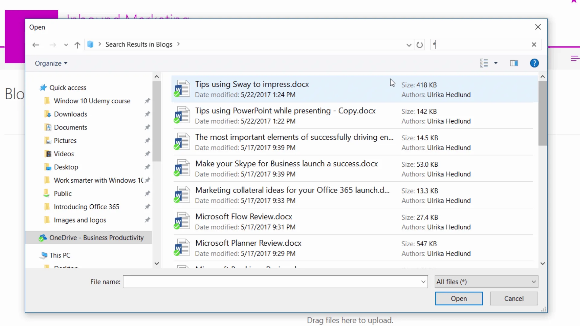Expand the File name dropdown arrow
Screen dimensions: 580x326
coord(423,282)
